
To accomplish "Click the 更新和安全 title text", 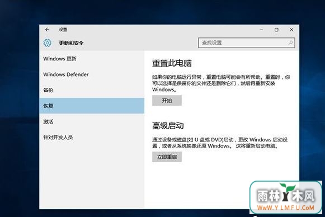I will 71,43.
